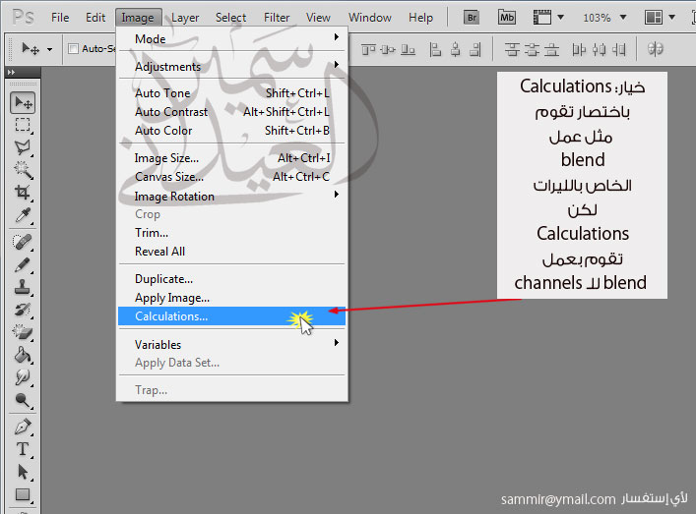The image size is (696, 514).
Task: Expand the Mode submenu
Action: [231, 39]
